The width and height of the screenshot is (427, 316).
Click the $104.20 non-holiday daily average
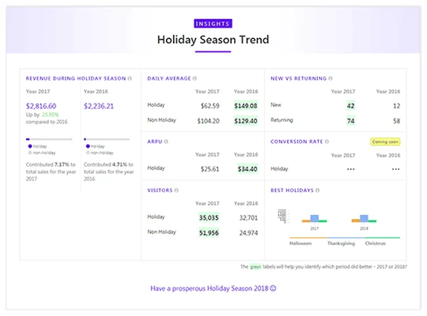(208, 121)
